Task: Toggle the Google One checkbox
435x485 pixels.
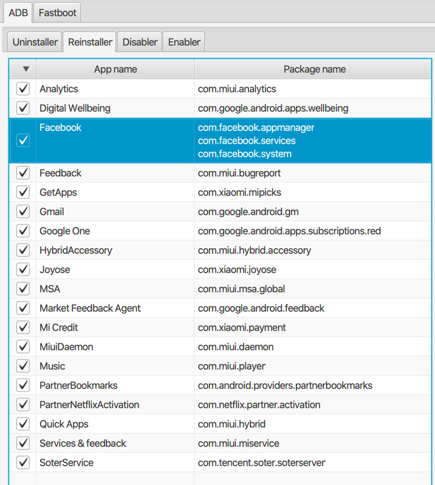Action: [x=23, y=231]
